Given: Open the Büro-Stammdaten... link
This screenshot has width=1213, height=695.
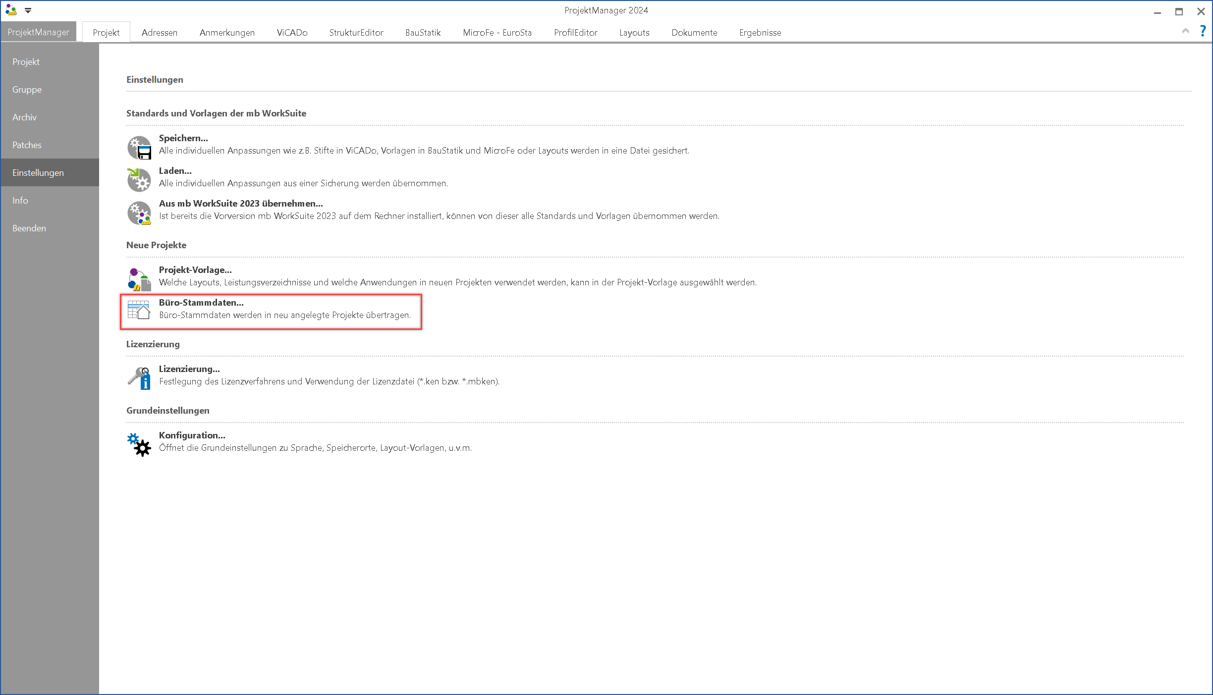Looking at the screenshot, I should point(201,303).
